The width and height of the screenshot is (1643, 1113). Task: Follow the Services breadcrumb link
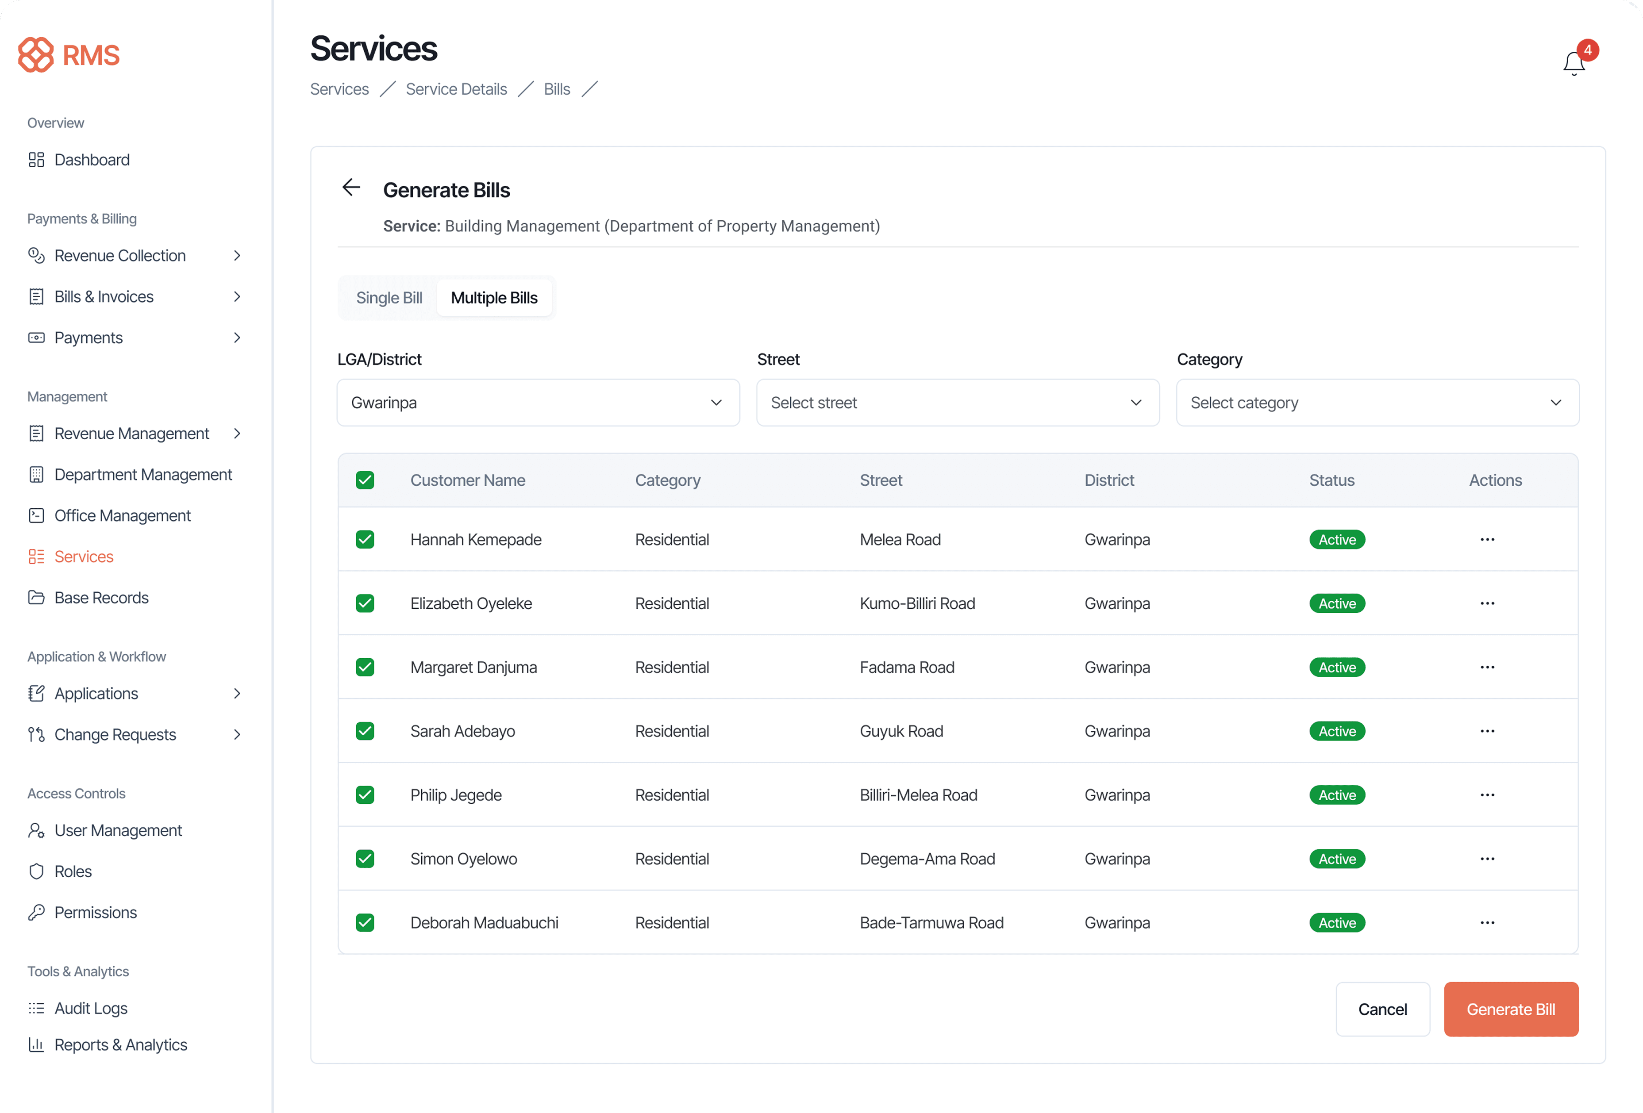(339, 90)
